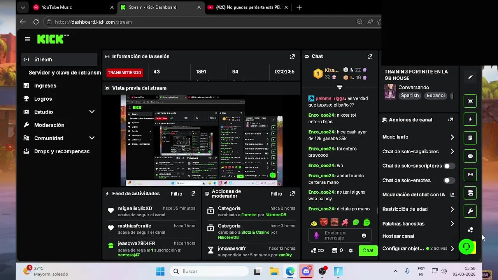Click the broadcast signal widget icon in right rail
This screenshot has width=498, height=280.
(470, 174)
